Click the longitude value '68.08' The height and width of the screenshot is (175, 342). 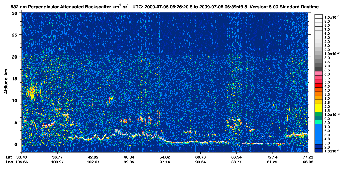[x=308, y=162]
